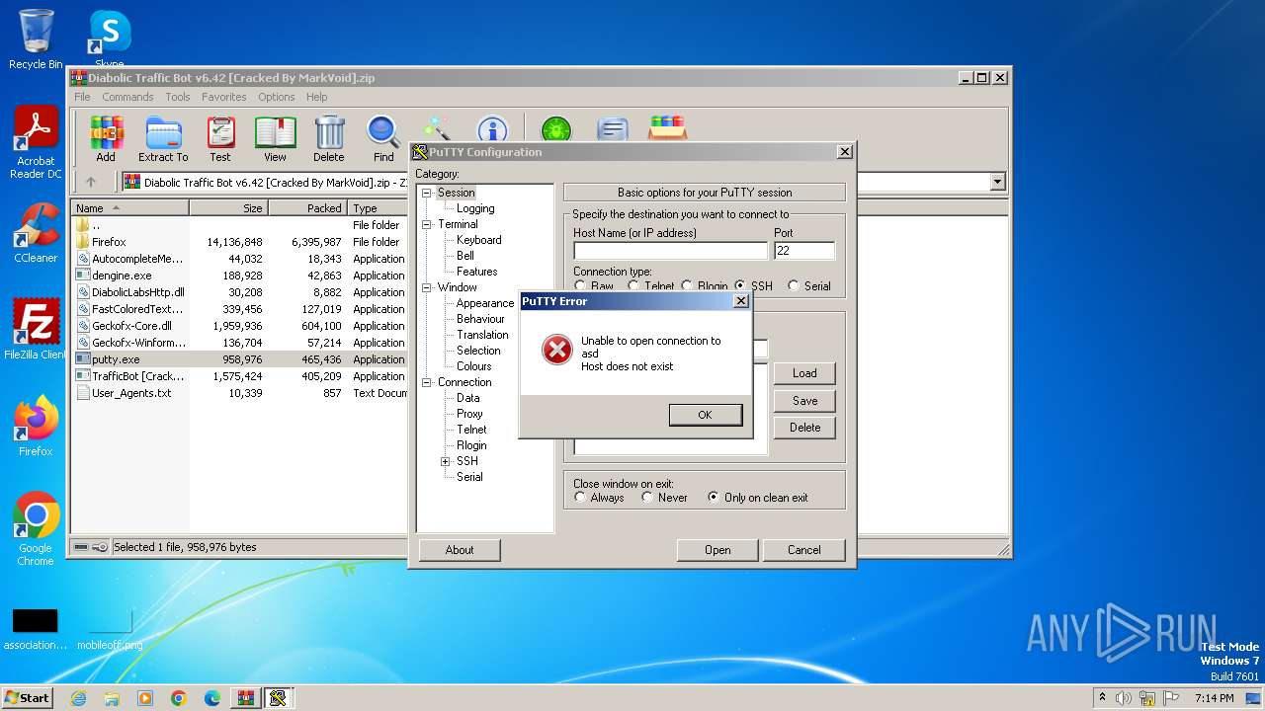Click the Port field showing 22

point(804,251)
